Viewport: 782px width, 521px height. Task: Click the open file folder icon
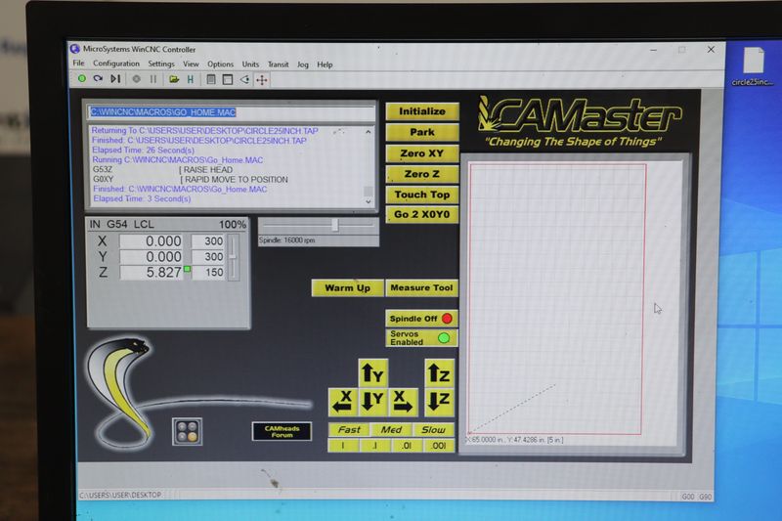[174, 79]
